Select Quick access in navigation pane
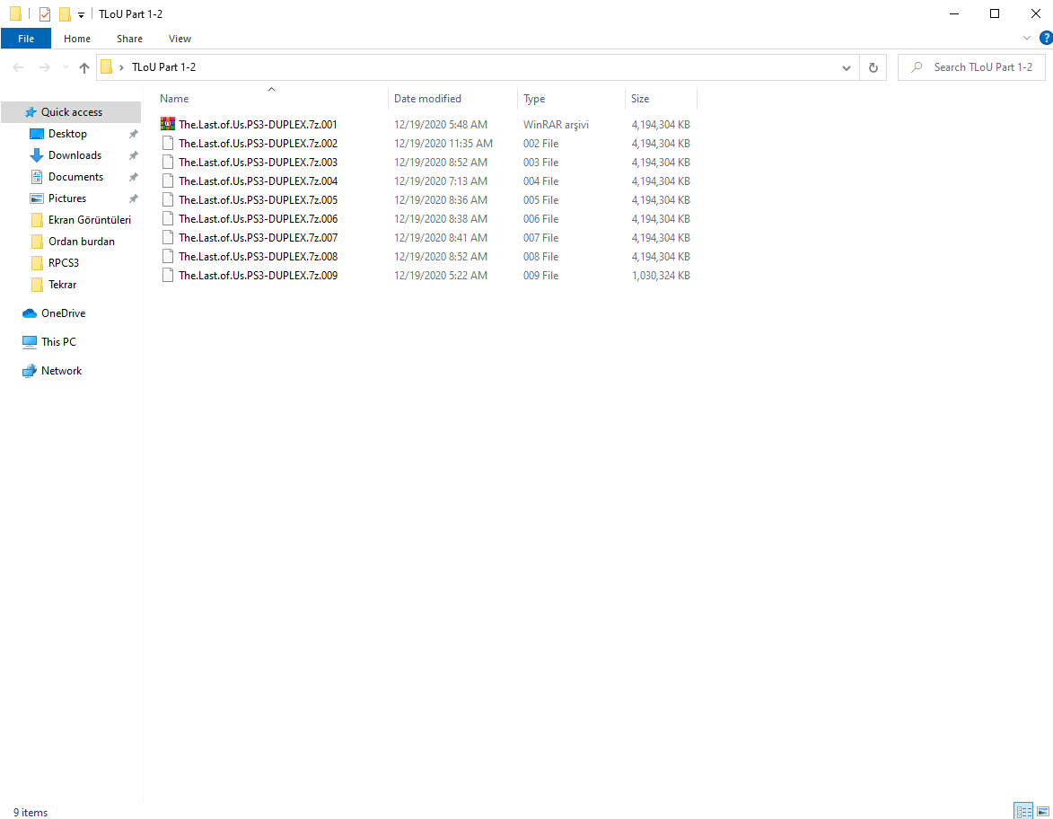Screen dimensions: 1053x819 pos(71,112)
